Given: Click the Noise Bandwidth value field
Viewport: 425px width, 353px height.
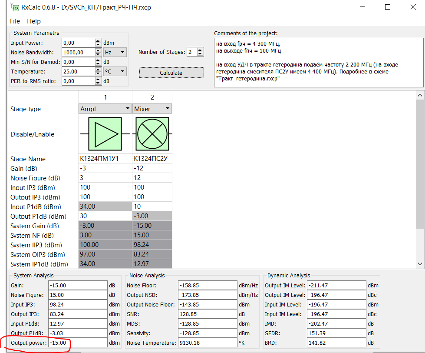Looking at the screenshot, I should click(79, 52).
